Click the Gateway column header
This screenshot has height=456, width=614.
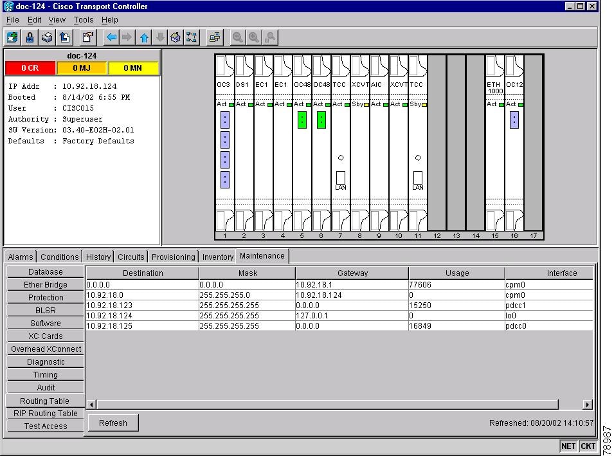click(352, 273)
